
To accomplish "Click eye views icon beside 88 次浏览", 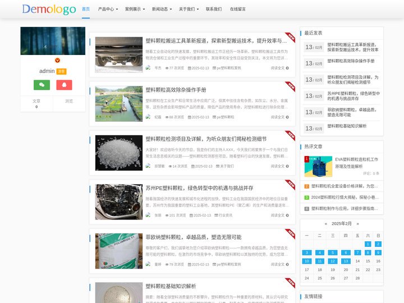I will (x=167, y=117).
